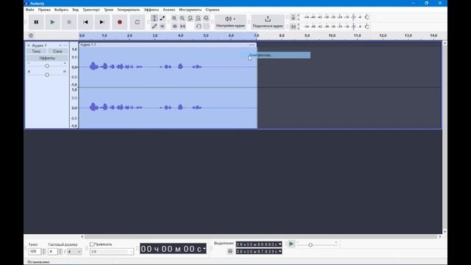Select the Envelope tool
The width and height of the screenshot is (471, 265).
(162, 18)
